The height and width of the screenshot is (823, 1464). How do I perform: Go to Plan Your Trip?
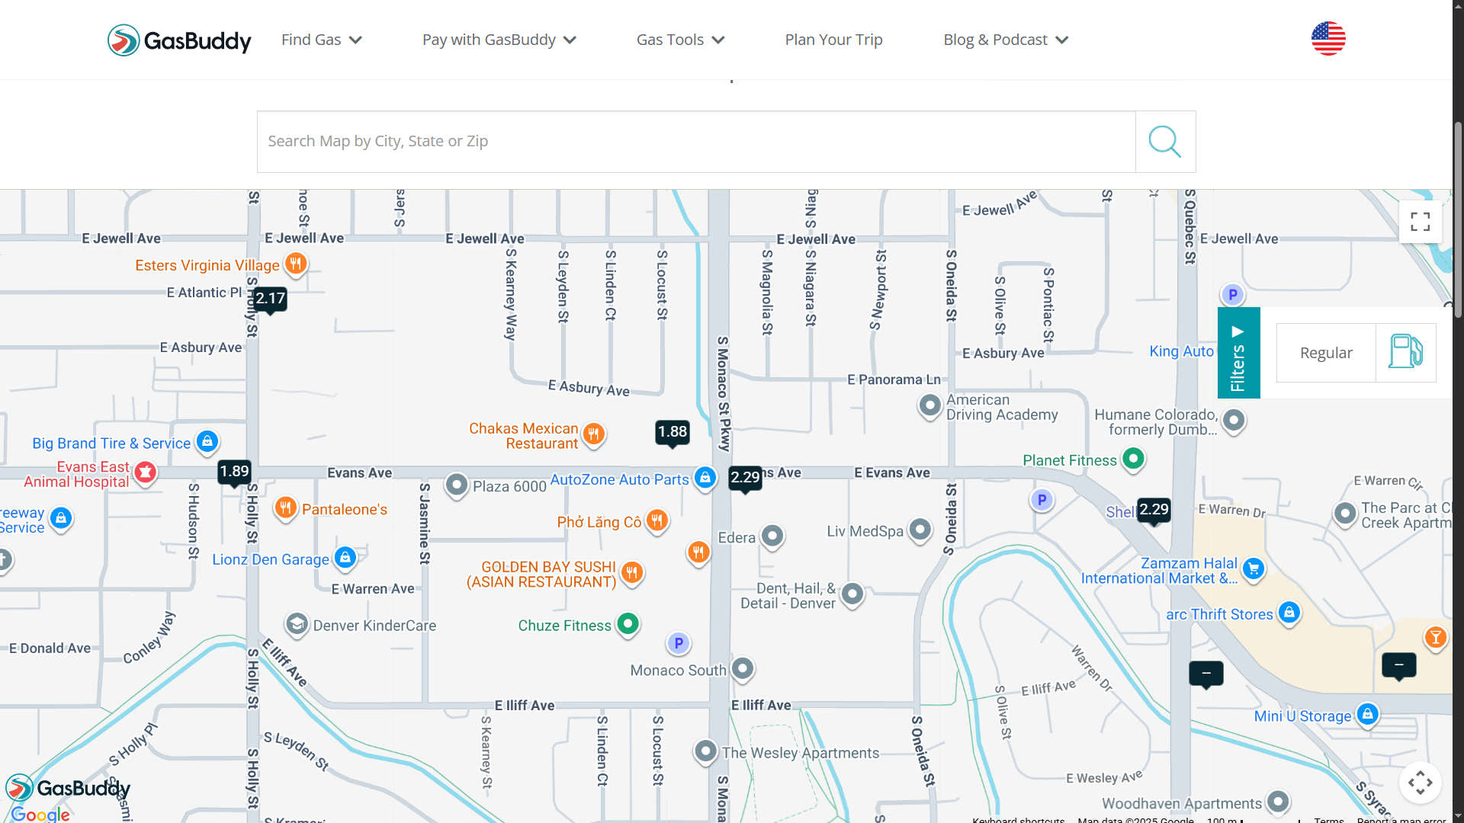coord(833,40)
